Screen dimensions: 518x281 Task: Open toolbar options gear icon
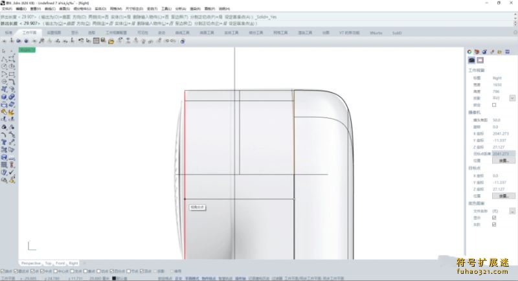[515, 32]
